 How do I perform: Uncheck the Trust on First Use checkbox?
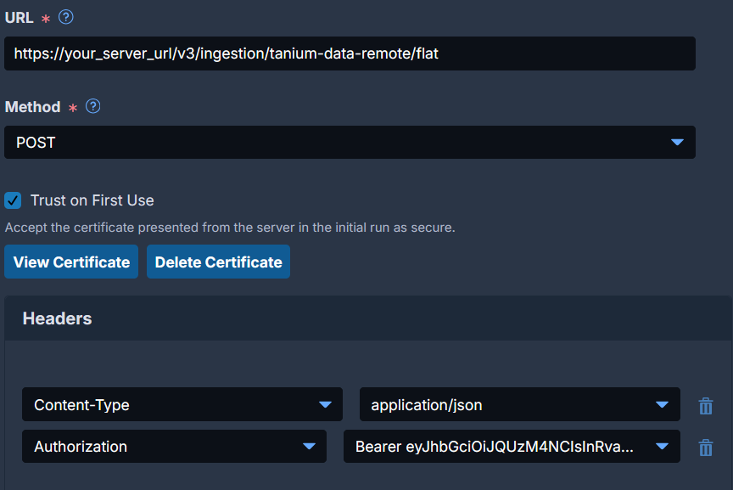[x=13, y=200]
